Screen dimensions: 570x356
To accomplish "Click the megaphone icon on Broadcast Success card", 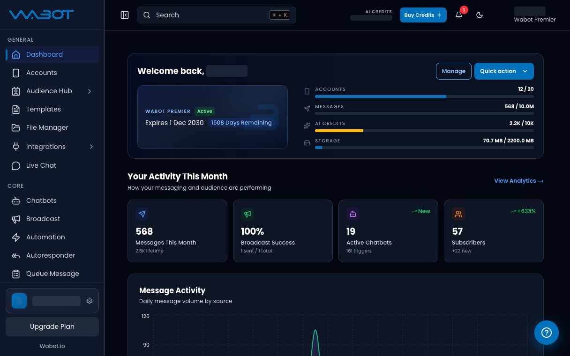I will point(247,214).
